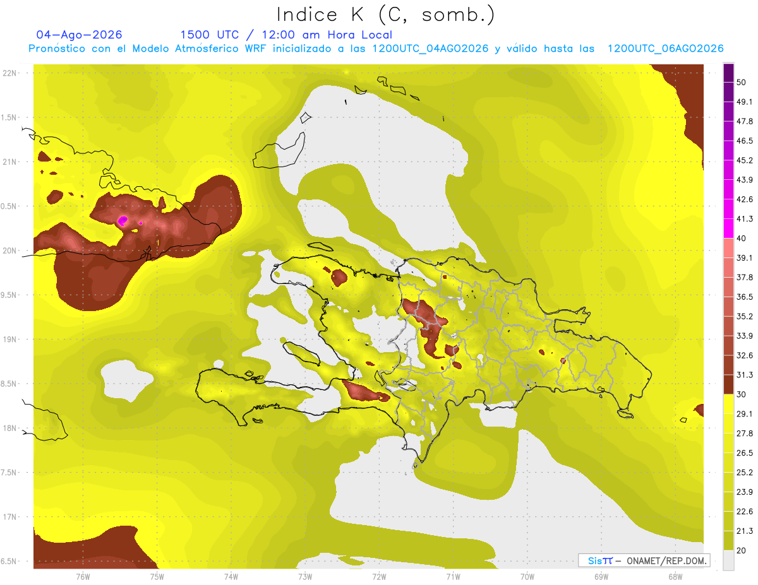Click the legend value "30"
The height and width of the screenshot is (585, 758).
pos(742,394)
